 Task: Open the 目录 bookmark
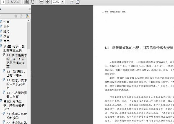coord(6,42)
